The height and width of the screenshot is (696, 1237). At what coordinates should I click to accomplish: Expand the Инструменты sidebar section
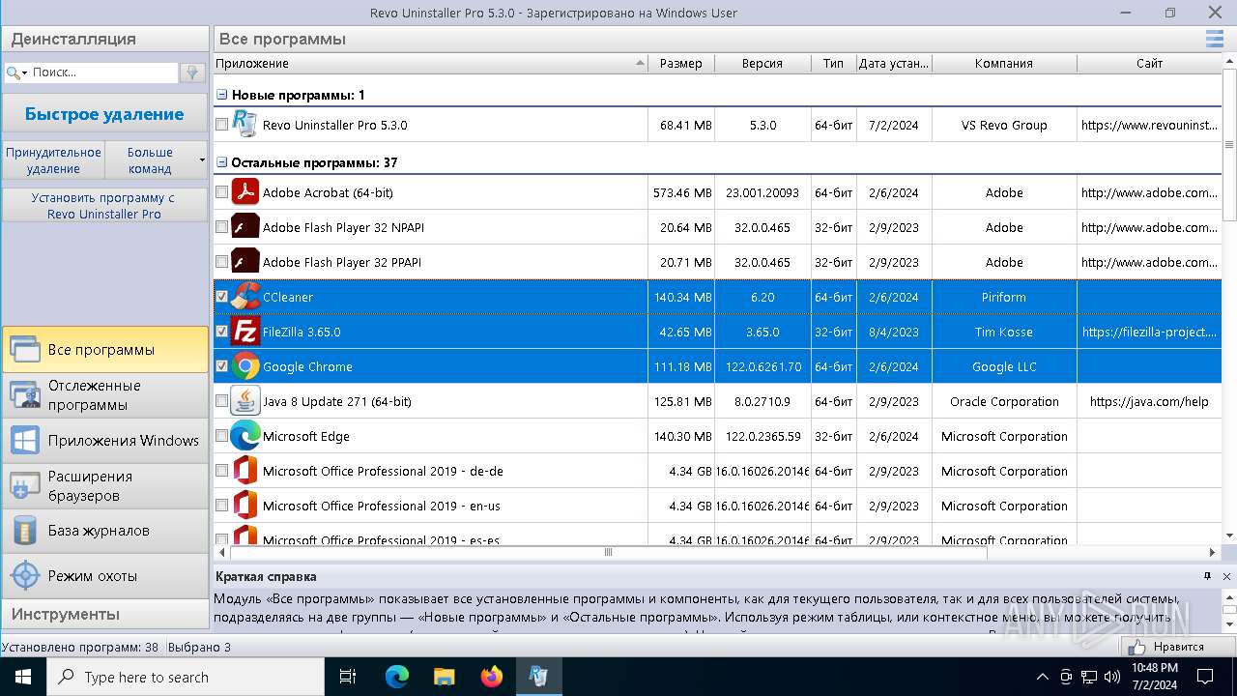click(104, 614)
